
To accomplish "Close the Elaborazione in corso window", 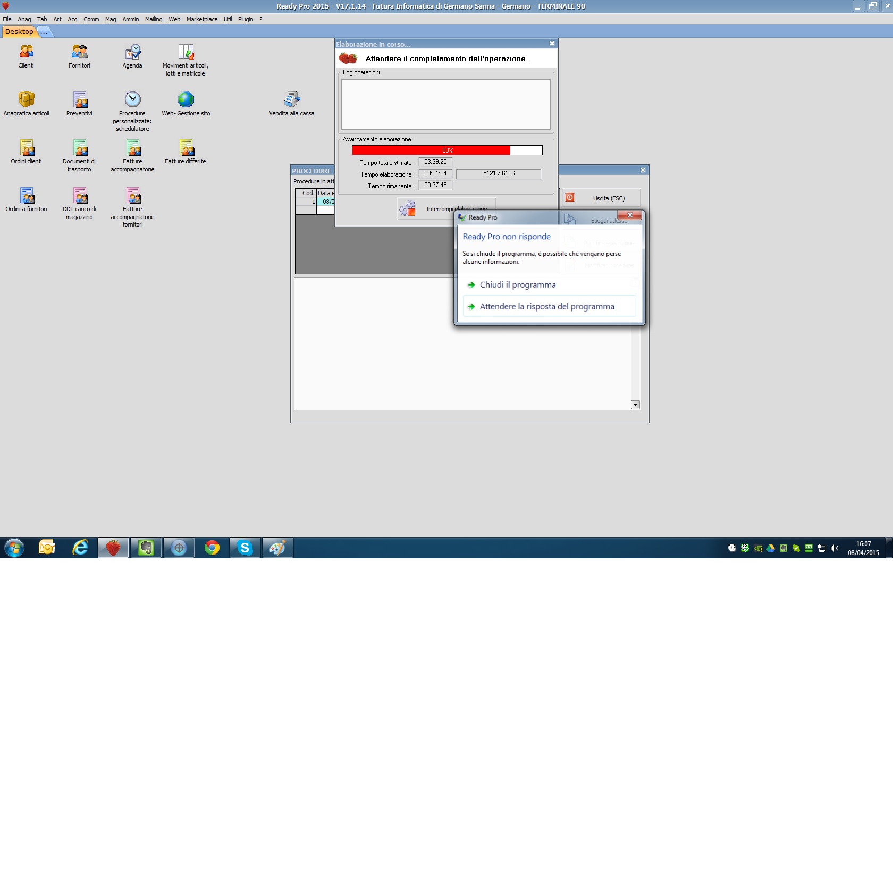I will [552, 44].
